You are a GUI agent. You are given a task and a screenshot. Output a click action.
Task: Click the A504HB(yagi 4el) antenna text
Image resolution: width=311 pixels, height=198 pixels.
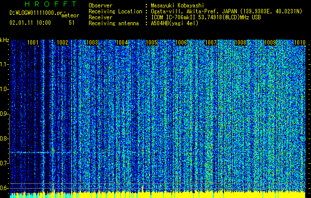[175, 23]
